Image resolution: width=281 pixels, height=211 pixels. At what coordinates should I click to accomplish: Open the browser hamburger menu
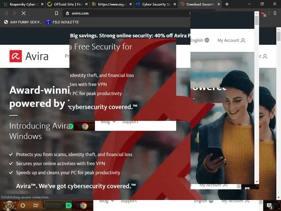pos(275,13)
